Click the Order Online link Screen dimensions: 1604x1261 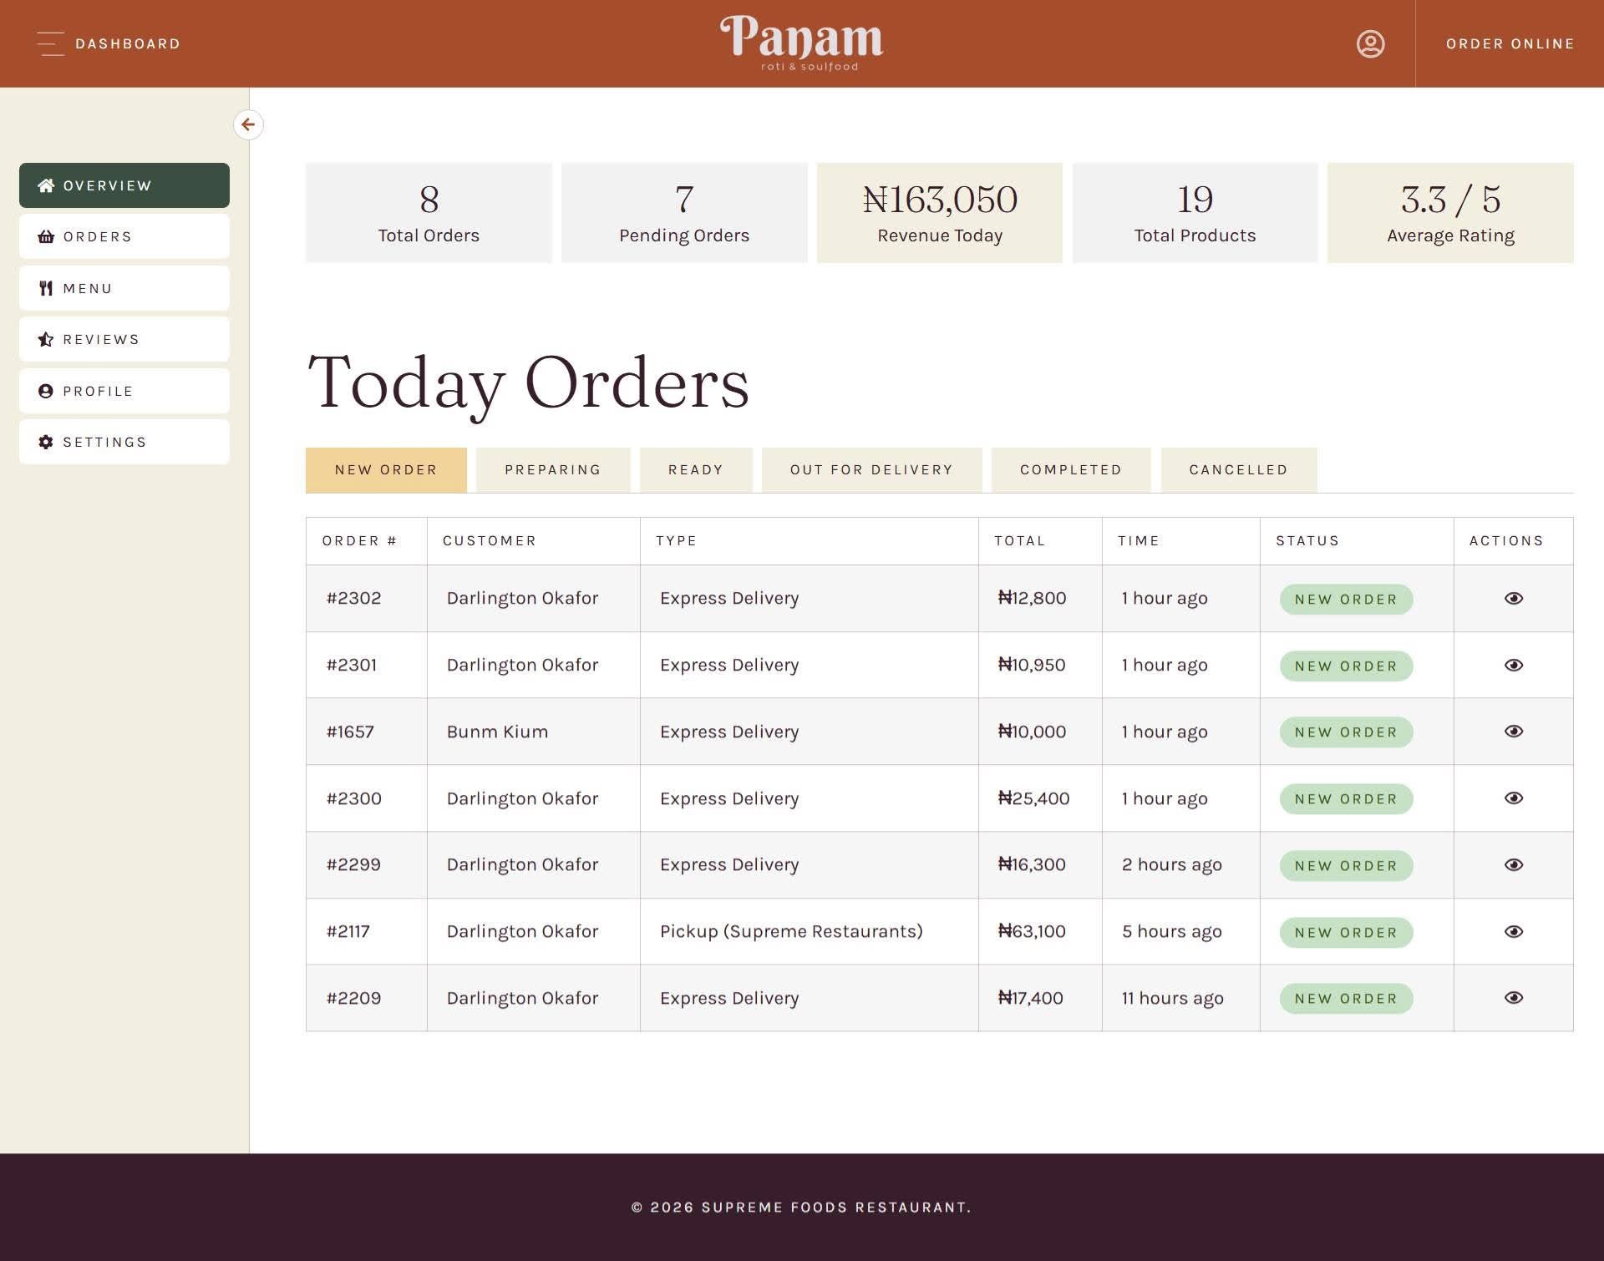click(1510, 43)
